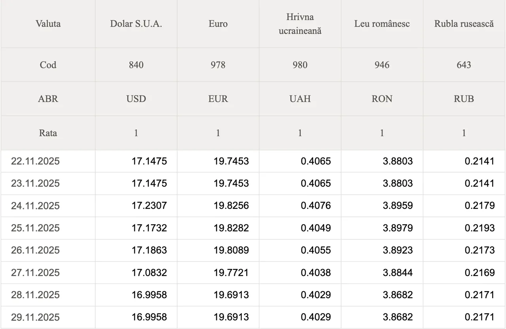Select the 24.11.2025 date row

[x=35, y=206]
